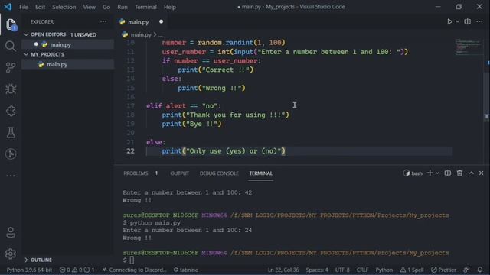
Task: Split the terminal panel
Action: click(x=447, y=173)
